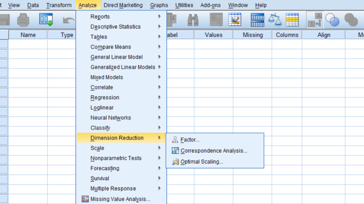Select the Multiple Response menu entry
The height and width of the screenshot is (204, 364).
pyautogui.click(x=121, y=188)
